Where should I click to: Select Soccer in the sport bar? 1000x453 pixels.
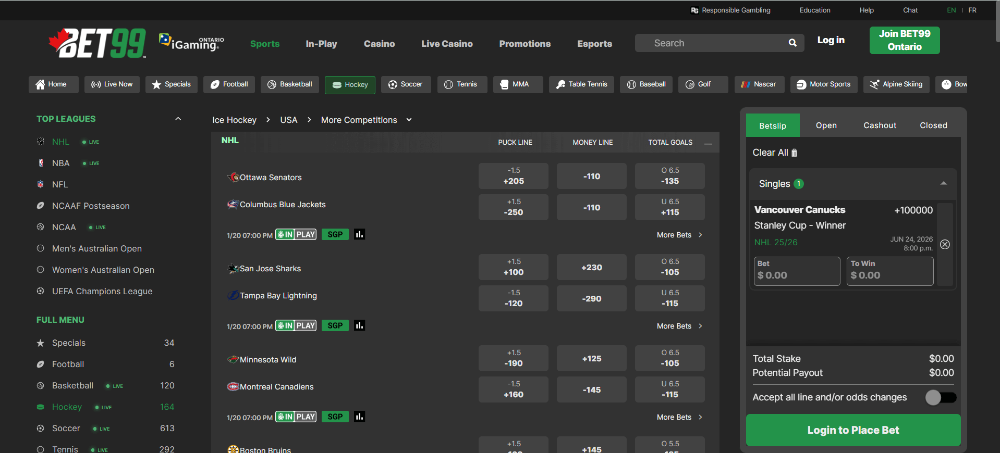coord(406,84)
